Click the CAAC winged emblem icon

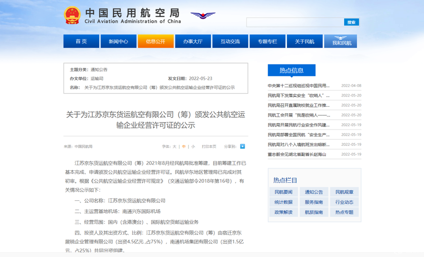[x=203, y=15]
